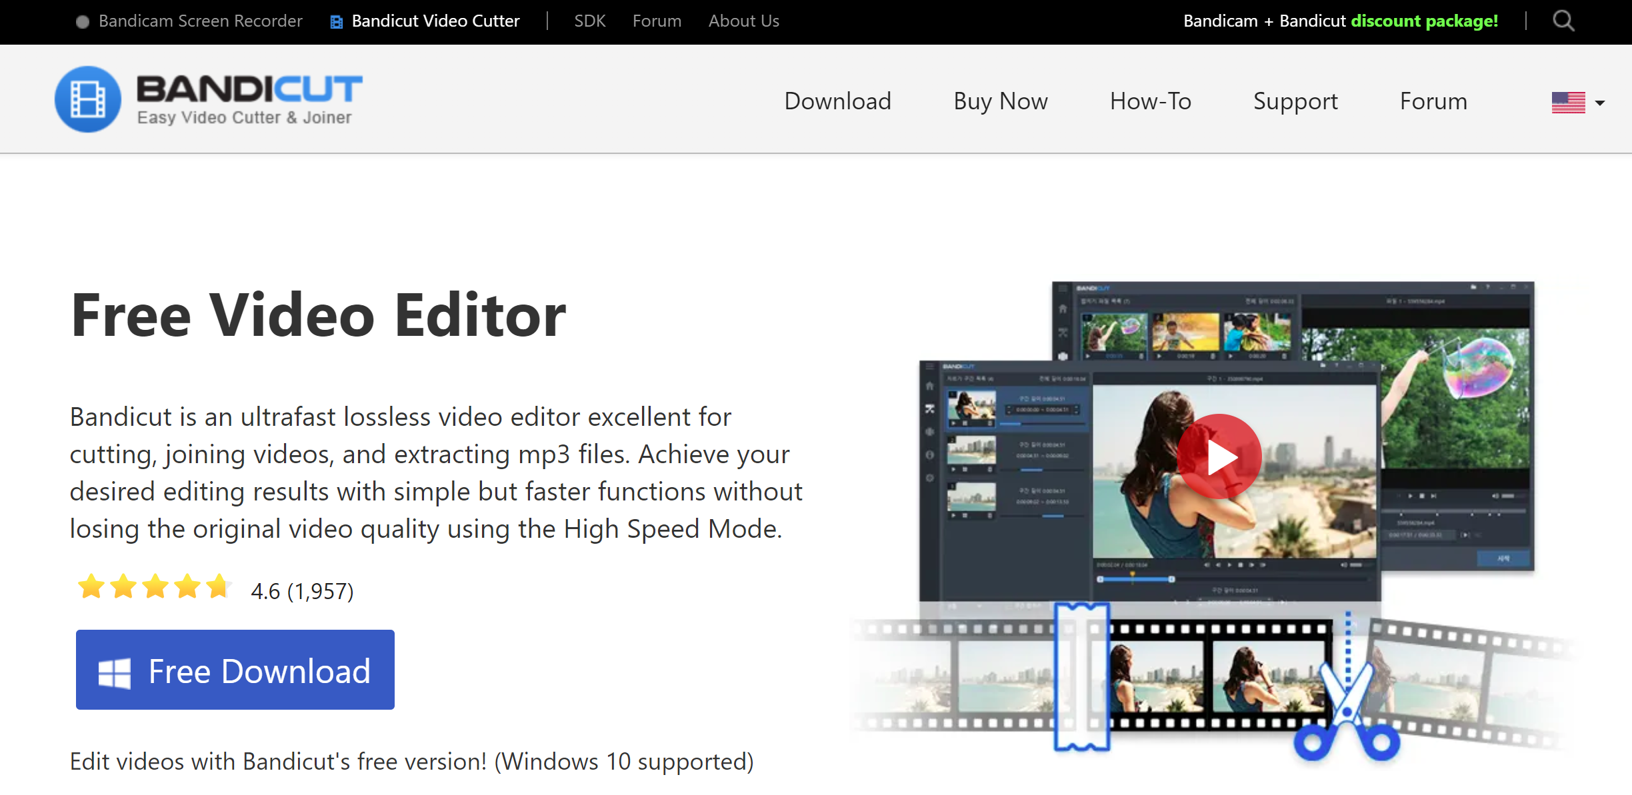Click the Buy Now menu item
The width and height of the screenshot is (1632, 795).
999,101
